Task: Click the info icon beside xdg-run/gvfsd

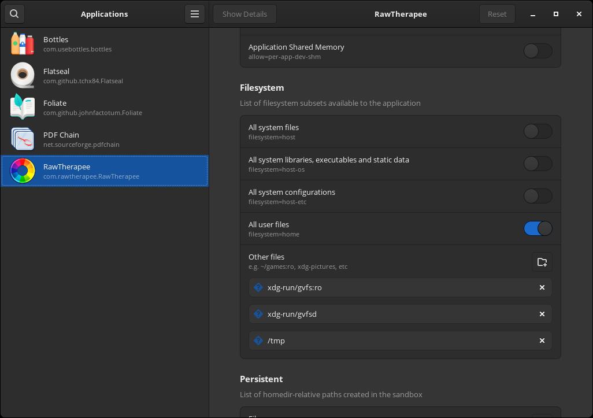Action: pos(258,314)
